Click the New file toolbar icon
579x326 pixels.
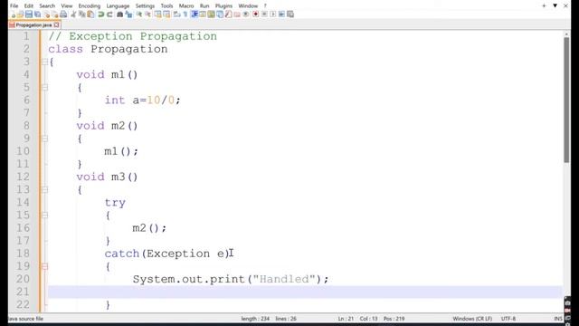(x=13, y=14)
